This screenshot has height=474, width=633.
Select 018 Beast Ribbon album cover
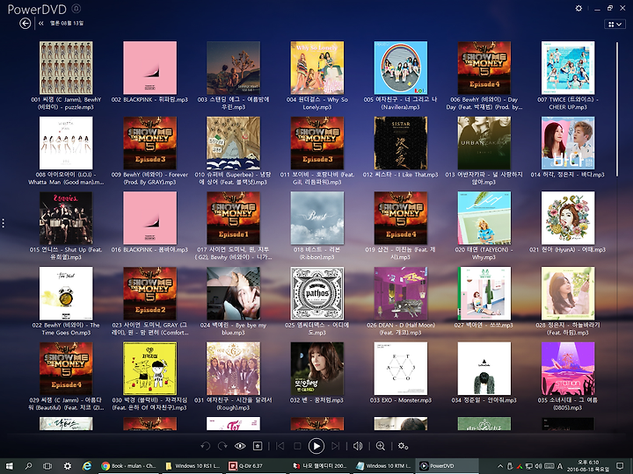pos(317,218)
